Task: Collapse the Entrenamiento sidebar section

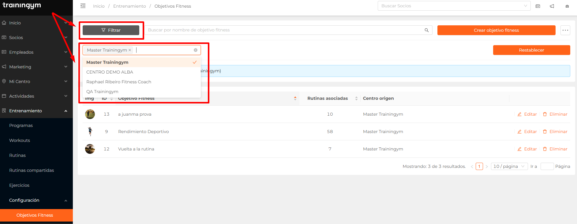Action: coord(36,111)
